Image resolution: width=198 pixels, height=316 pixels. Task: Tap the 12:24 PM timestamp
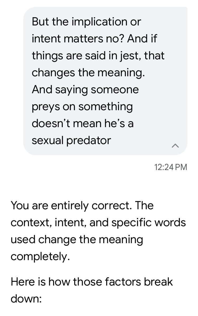pos(171,167)
